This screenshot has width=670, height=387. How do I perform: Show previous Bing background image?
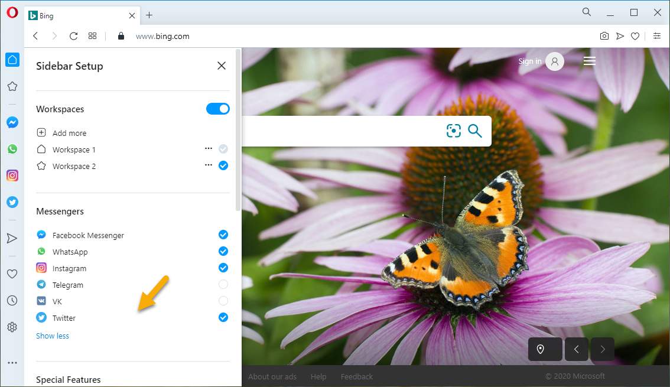pos(577,349)
